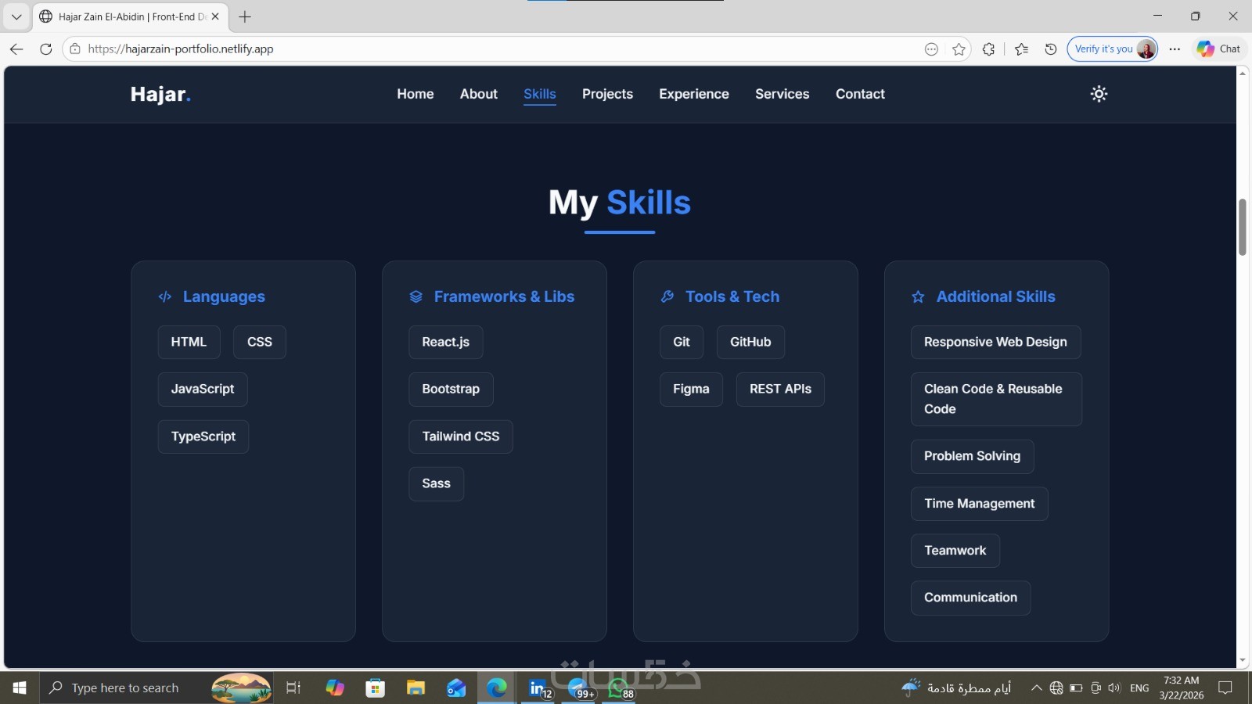1252x704 pixels.
Task: Click the Tailwind CSS skill chip
Action: 461,436
